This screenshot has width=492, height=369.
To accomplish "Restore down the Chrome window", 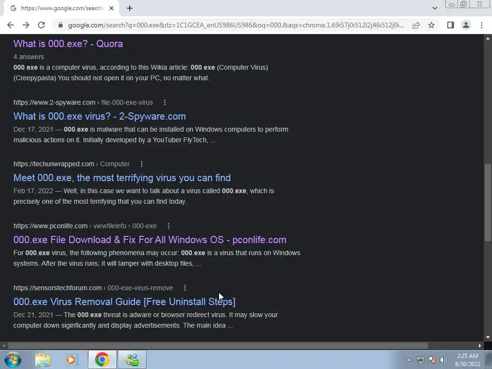I will click(463, 4).
